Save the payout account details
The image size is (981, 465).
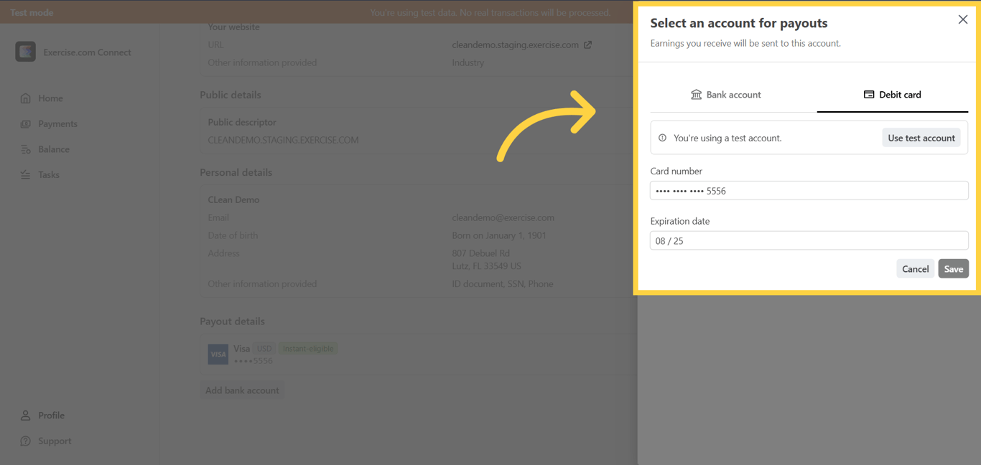tap(953, 268)
